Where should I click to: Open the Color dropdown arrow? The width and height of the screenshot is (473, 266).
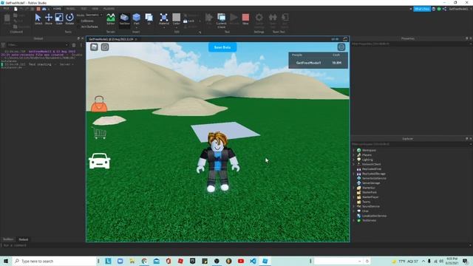tap(177, 27)
